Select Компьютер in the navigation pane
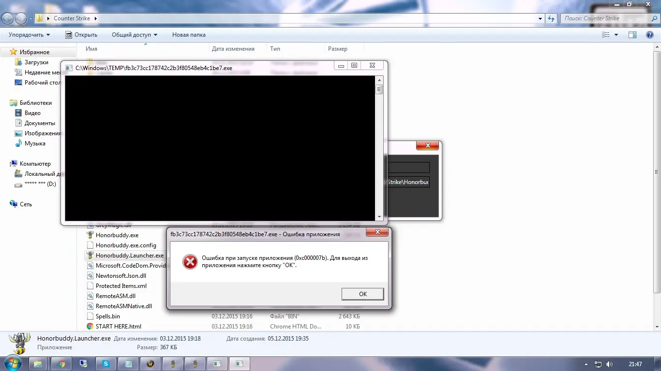The image size is (661, 371). 35,164
